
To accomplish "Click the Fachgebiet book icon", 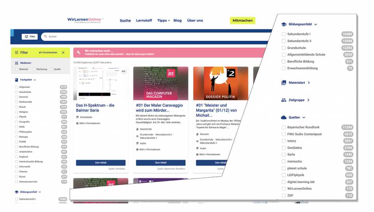I will [16, 80].
